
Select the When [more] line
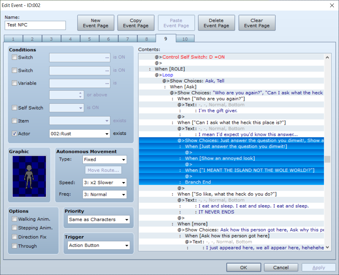(x=231, y=224)
